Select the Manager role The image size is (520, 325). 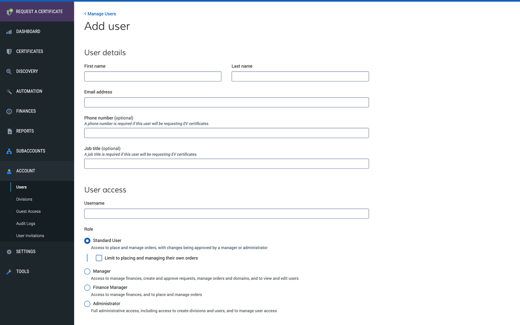(x=87, y=271)
